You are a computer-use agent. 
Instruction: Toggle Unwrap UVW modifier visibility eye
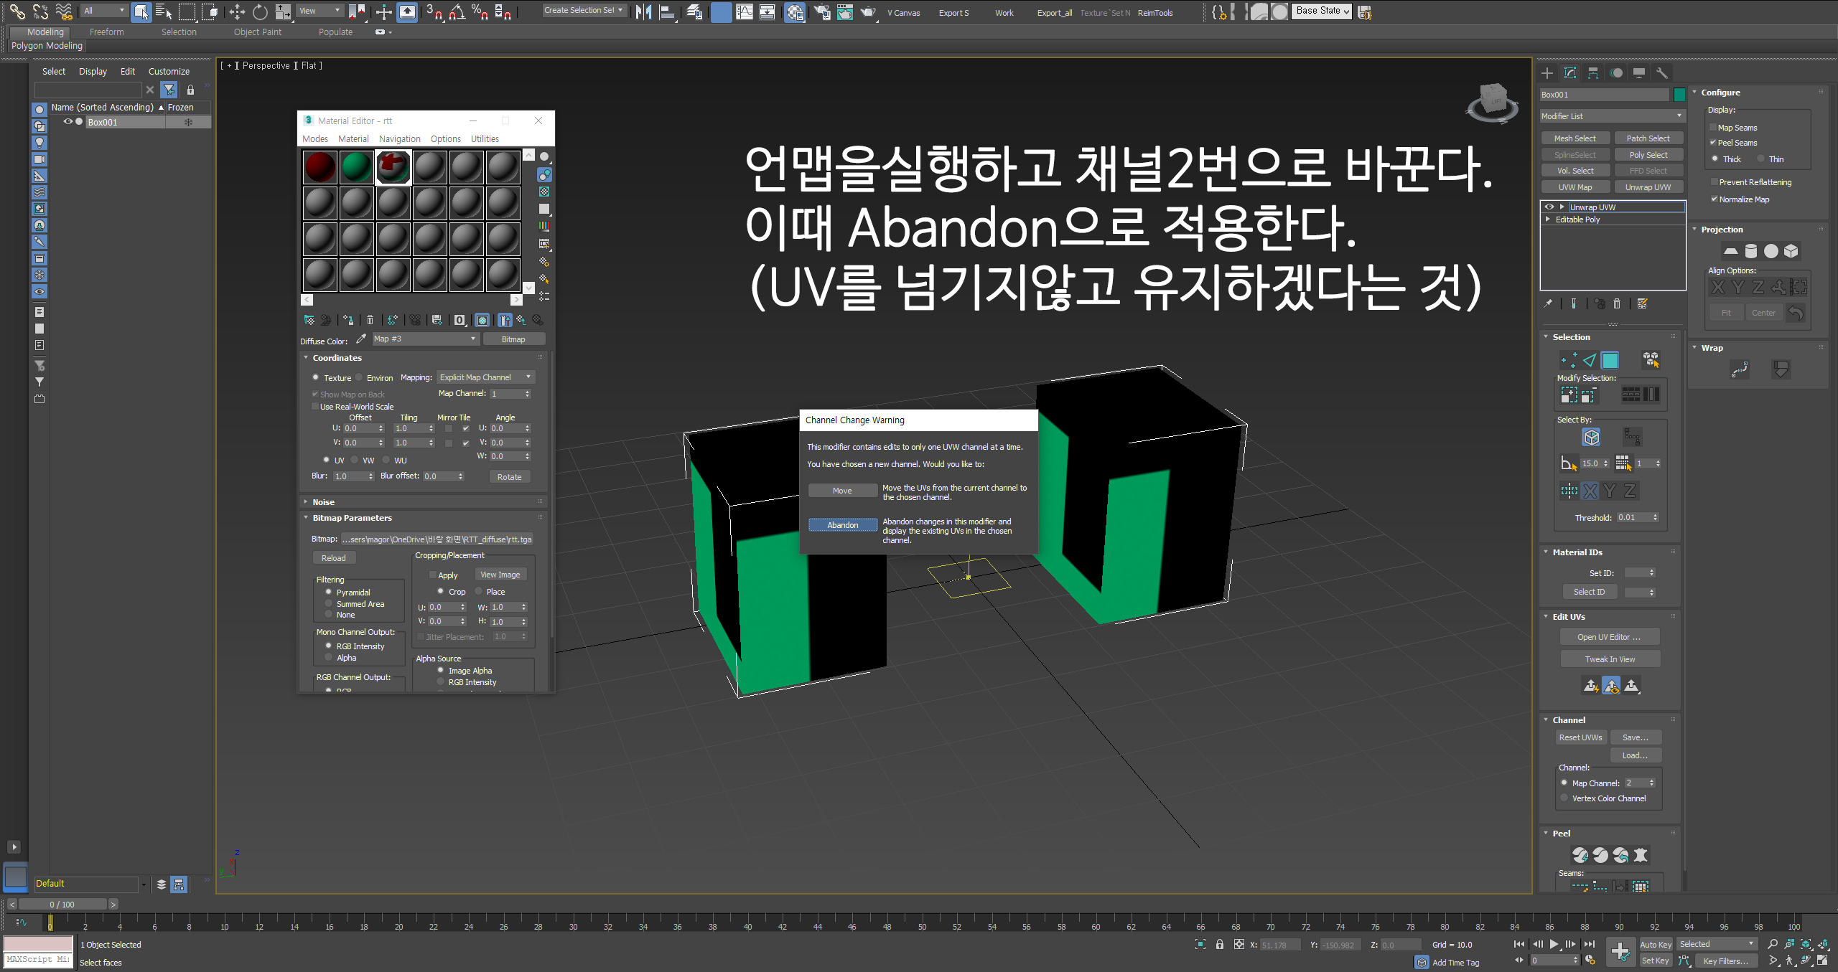[1549, 207]
